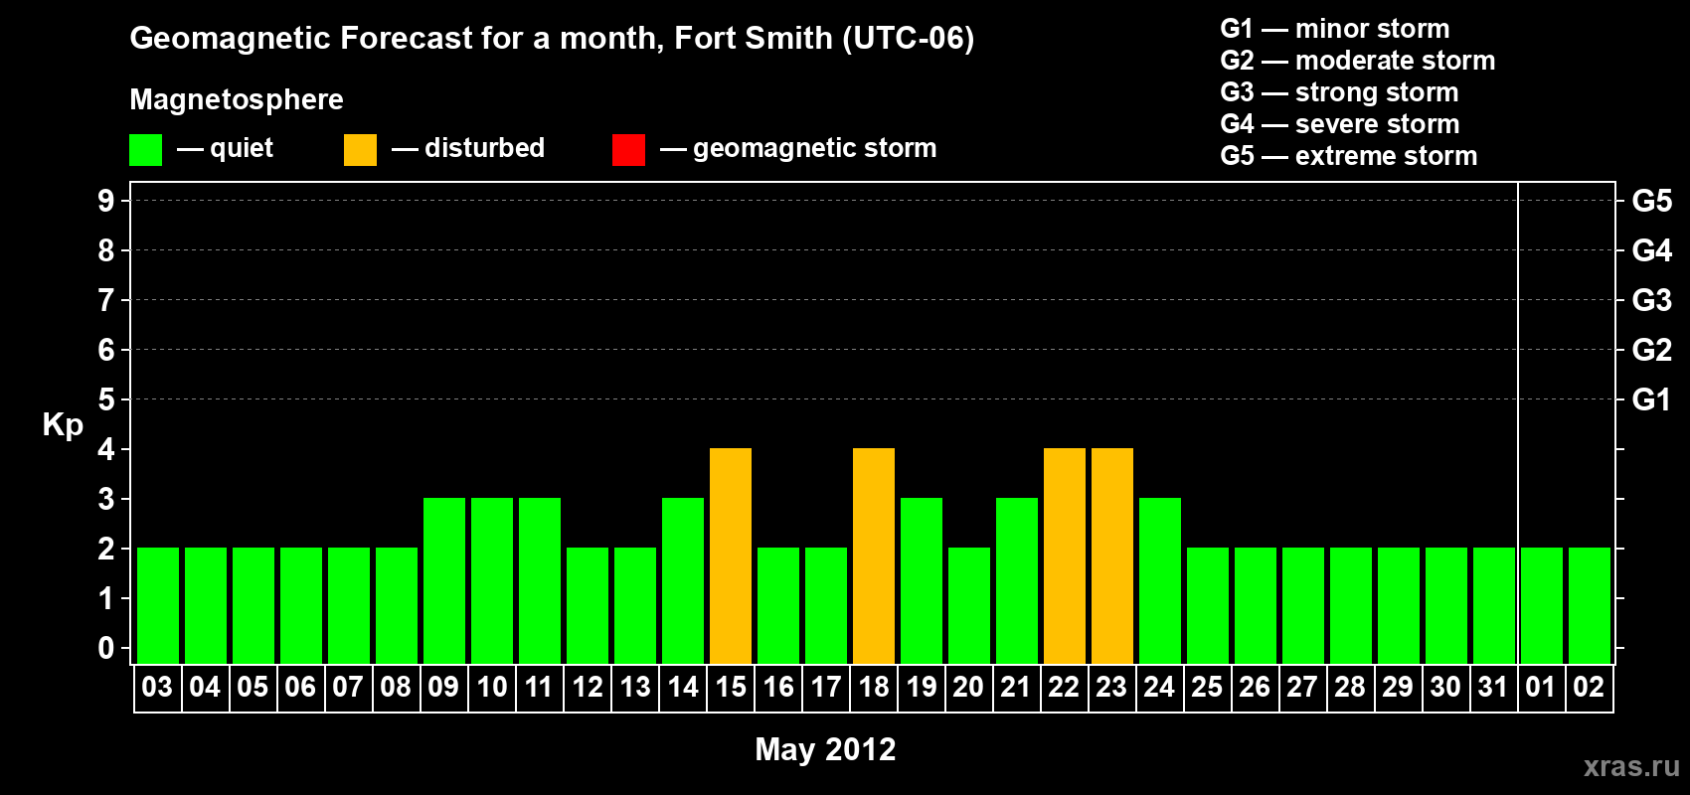This screenshot has width=1690, height=795.
Task: Click the Kp value 9 on left axis
Action: coord(106,201)
